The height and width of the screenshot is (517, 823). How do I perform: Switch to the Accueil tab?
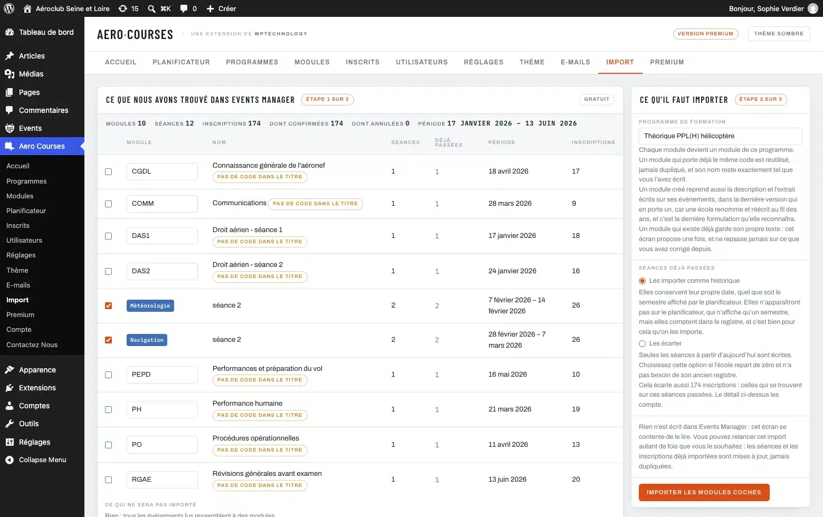[121, 62]
